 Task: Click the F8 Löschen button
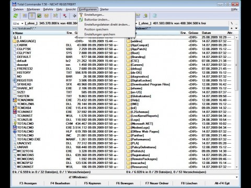tap(189, 183)
